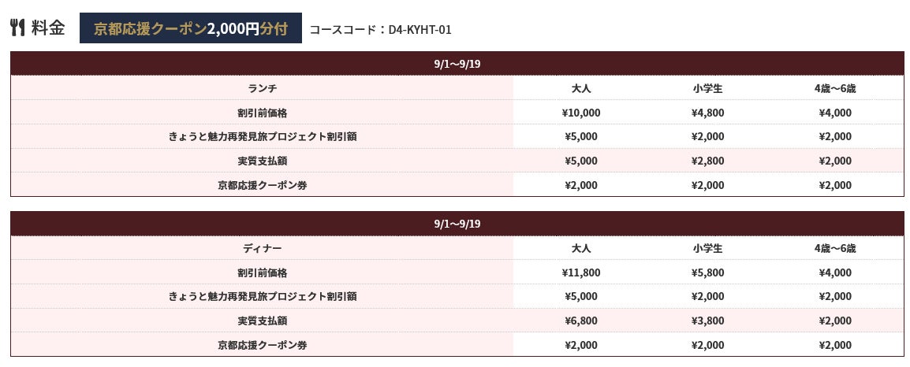Select the 割引前価格 label in the dinner table

coord(262,272)
